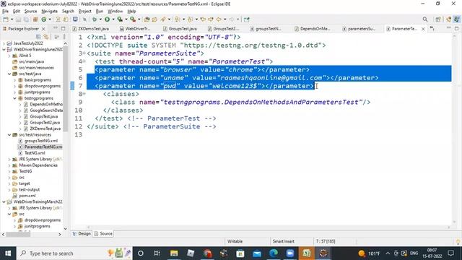Screen dimensions: 462x260
Task: Open the Run menu
Action: click(100, 12)
